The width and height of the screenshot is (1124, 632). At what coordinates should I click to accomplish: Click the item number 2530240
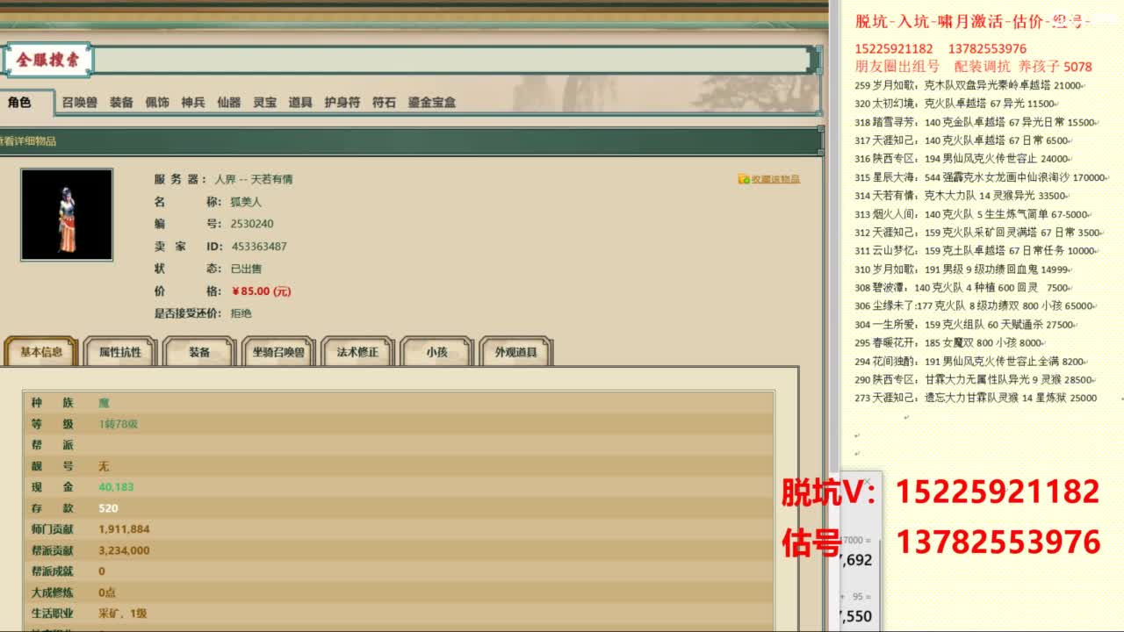click(x=252, y=224)
